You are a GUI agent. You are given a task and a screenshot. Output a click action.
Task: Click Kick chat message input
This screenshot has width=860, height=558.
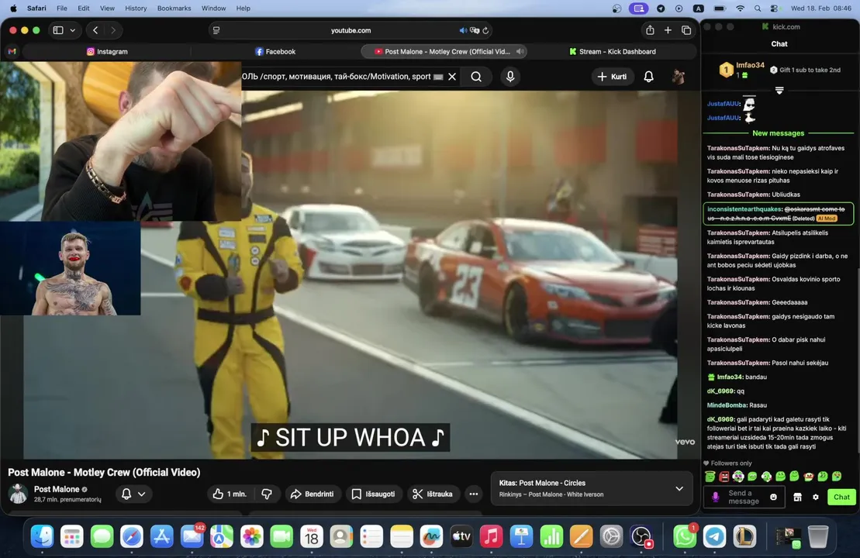point(744,497)
